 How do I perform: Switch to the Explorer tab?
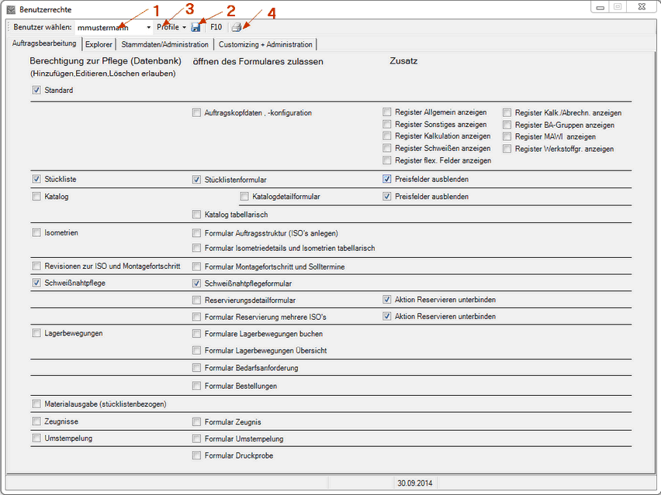[x=99, y=45]
